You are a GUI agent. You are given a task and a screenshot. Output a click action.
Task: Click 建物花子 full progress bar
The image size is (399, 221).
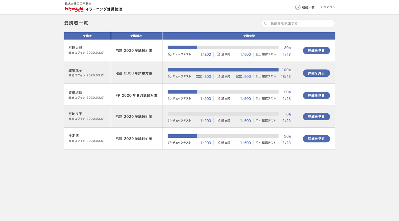(x=223, y=70)
